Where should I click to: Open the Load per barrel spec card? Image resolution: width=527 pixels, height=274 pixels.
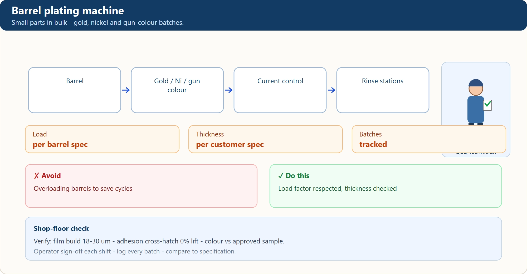[102, 139]
